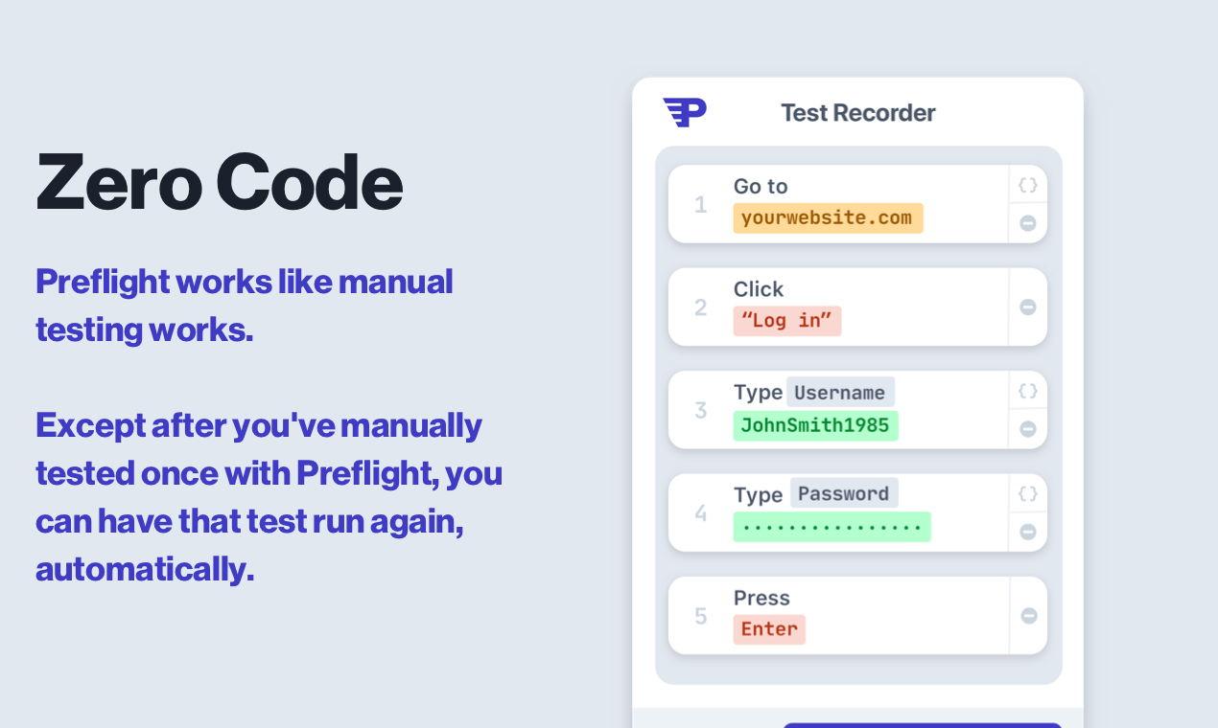This screenshot has height=728, width=1218.
Task: Click the Username field label tag
Action: [x=840, y=393]
